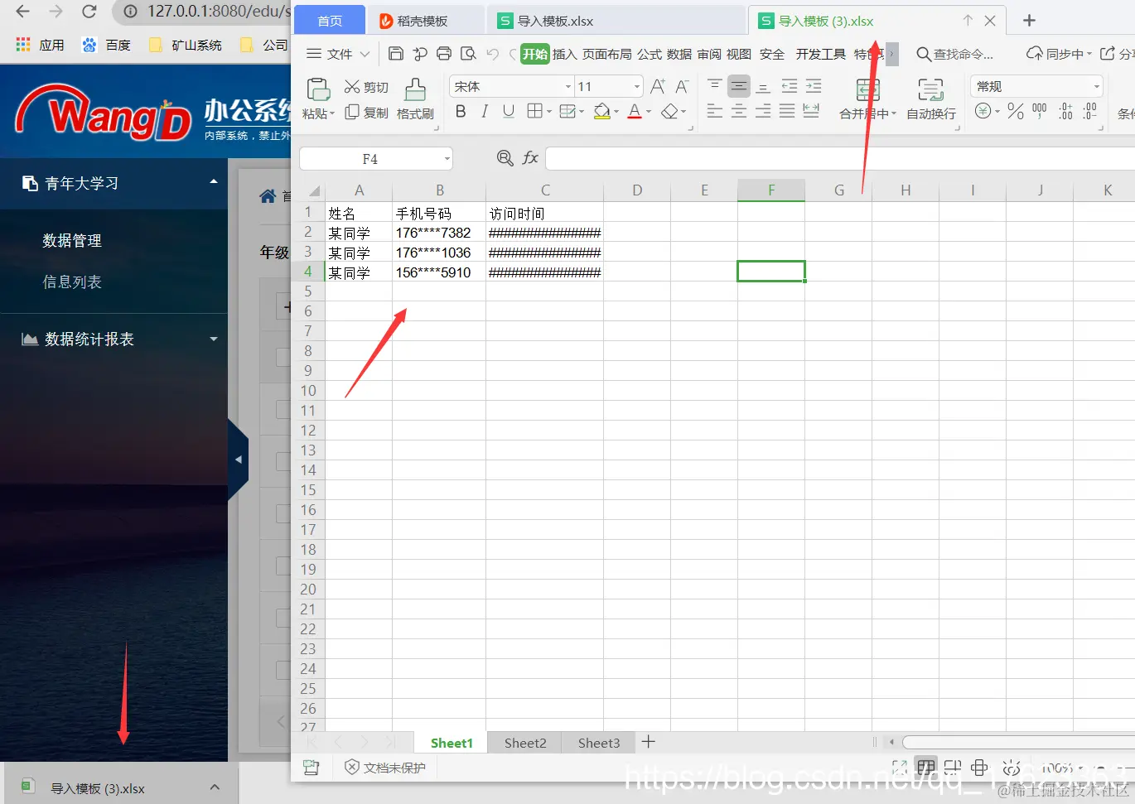Image resolution: width=1135 pixels, height=804 pixels.
Task: Select top vertical alignment icon
Action: [x=714, y=86]
